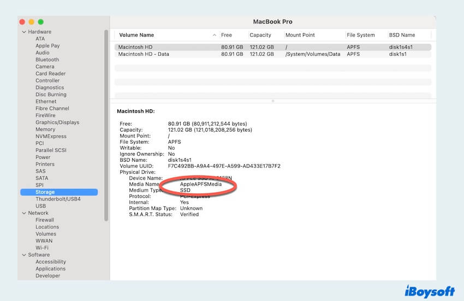Open Developer under Software
Viewport: 464px width, 301px height.
coord(48,275)
